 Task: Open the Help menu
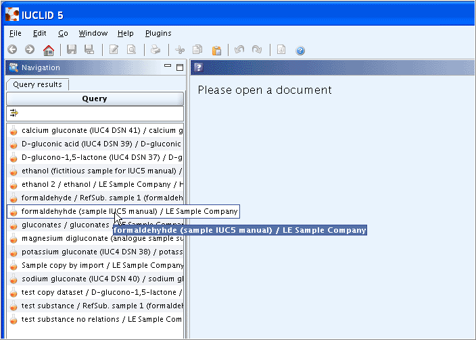(125, 33)
